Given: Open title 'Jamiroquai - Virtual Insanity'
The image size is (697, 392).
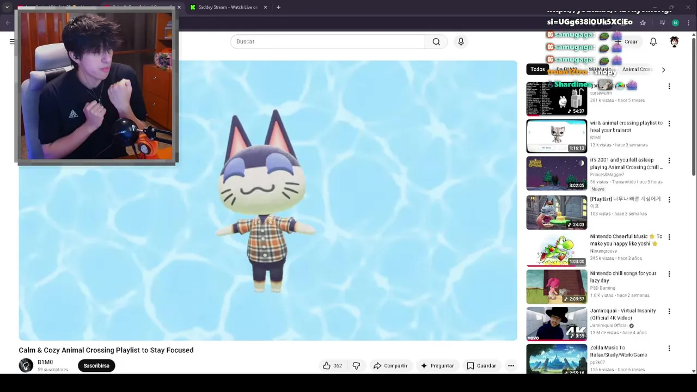Looking at the screenshot, I should tap(623, 314).
